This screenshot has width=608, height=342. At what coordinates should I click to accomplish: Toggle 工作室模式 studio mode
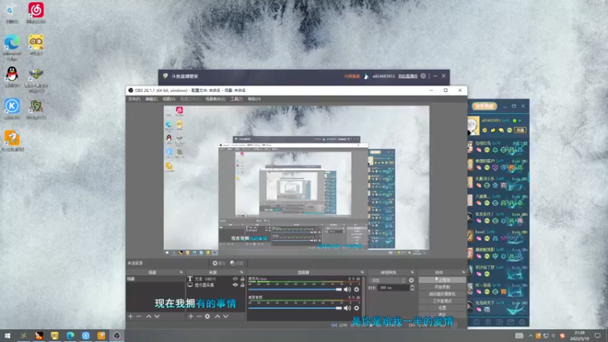click(x=442, y=301)
